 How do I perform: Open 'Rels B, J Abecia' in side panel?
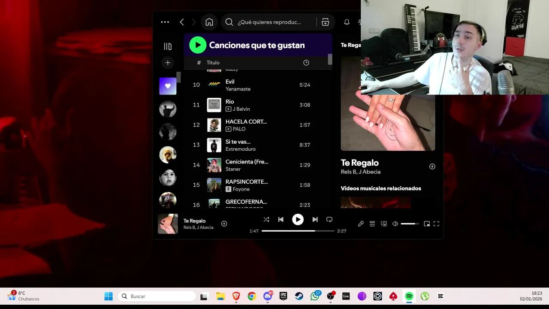(361, 172)
